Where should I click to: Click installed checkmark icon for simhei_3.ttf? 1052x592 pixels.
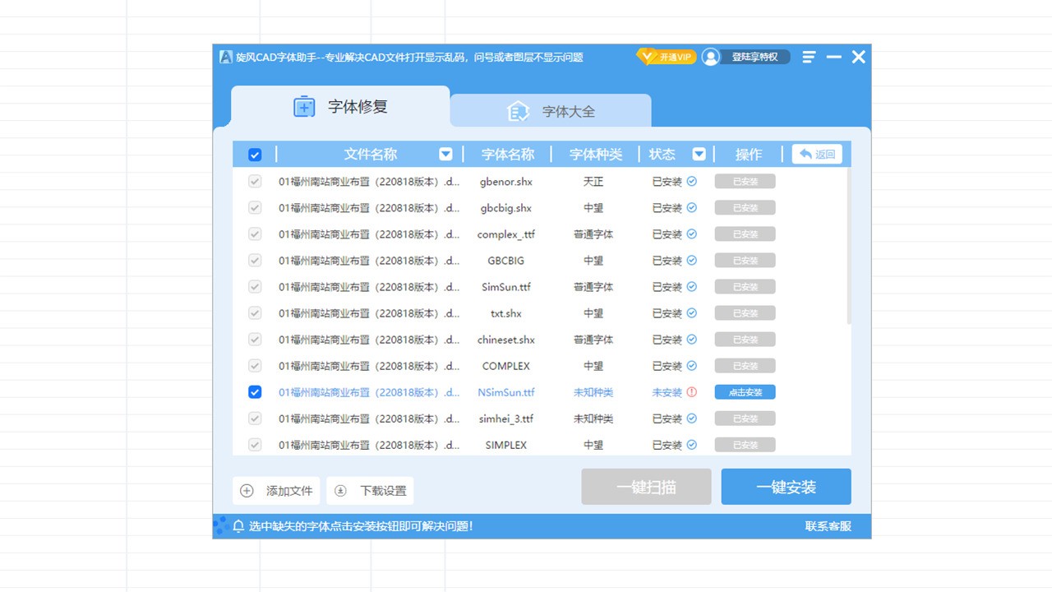tap(692, 419)
